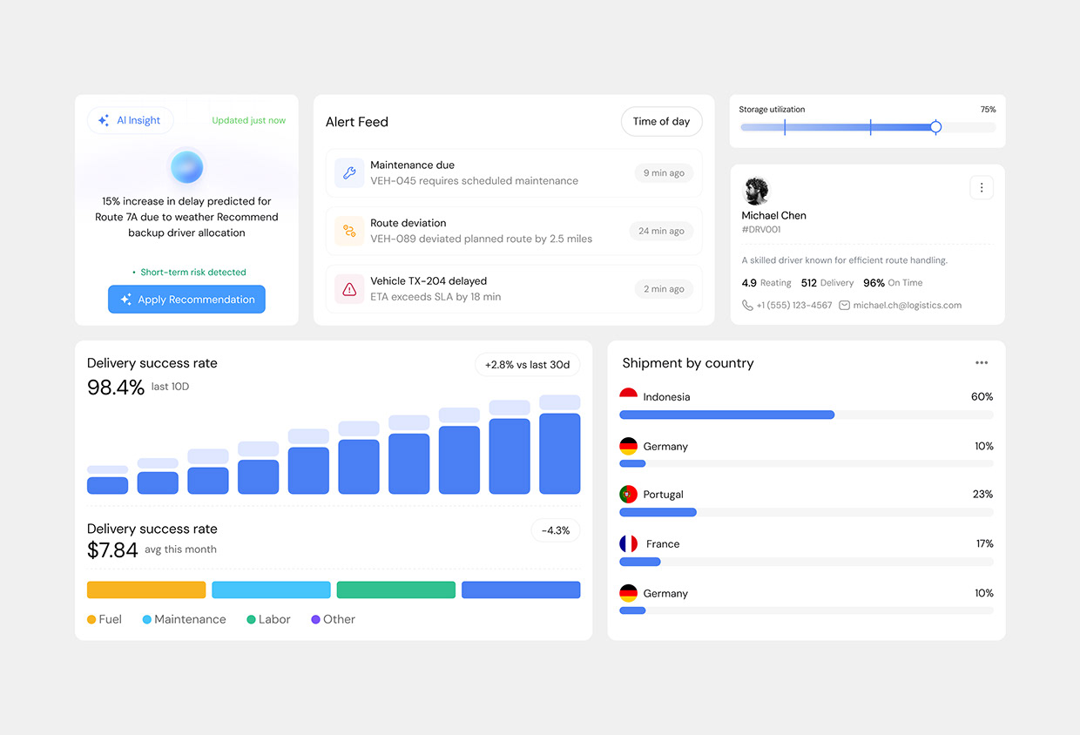
Task: Click the maintenance wrench icon on VEH-045 alert
Action: point(349,172)
